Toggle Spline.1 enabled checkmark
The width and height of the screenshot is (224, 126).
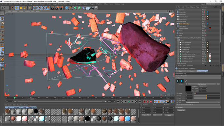[x=206, y=10]
